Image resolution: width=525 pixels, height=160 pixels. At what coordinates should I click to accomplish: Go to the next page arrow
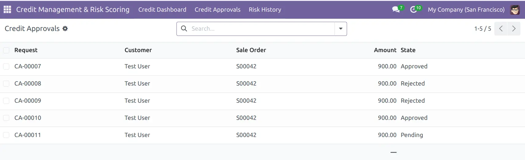(x=514, y=29)
